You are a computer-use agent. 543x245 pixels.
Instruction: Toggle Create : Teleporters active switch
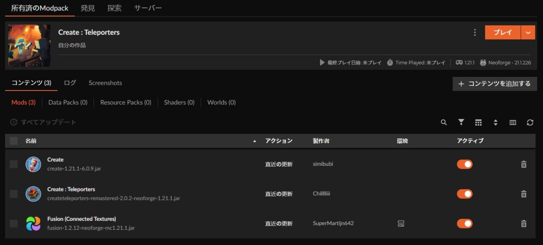[465, 193]
